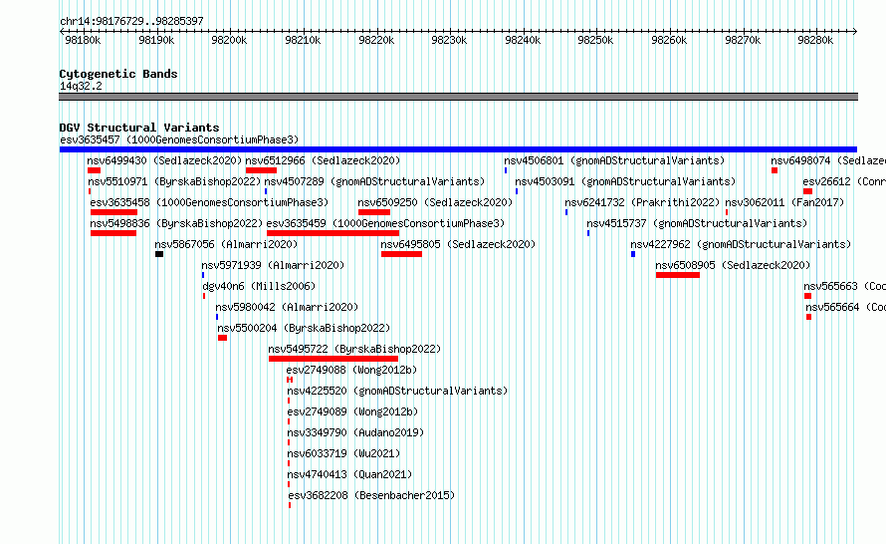Image resolution: width=886 pixels, height=544 pixels.
Task: Open nsv6241732 Prakrithi2022 label
Action: 642,202
